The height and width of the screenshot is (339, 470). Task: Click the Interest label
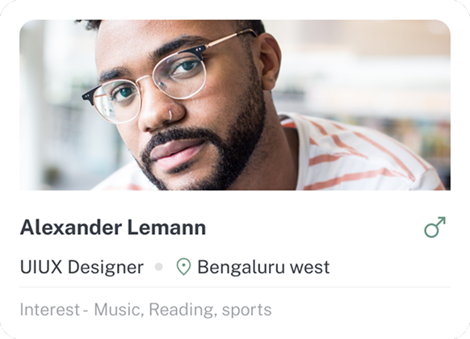point(50,309)
